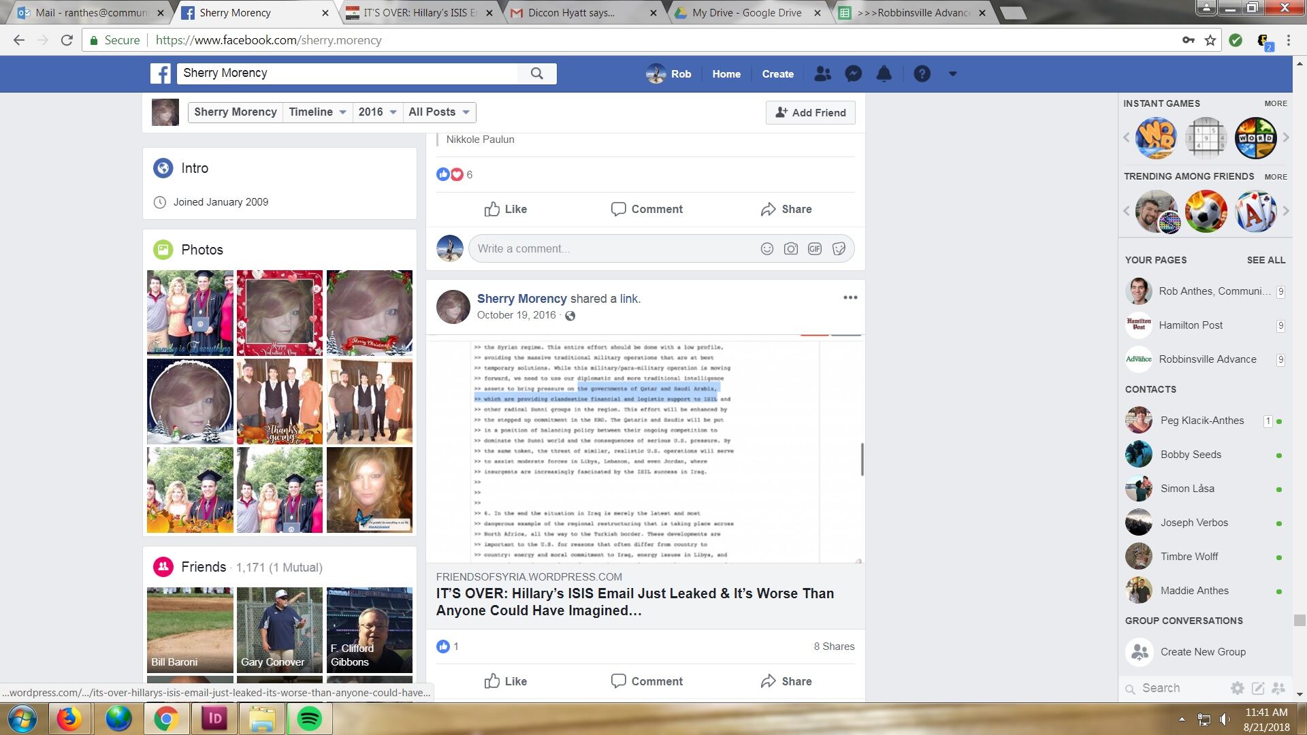Open the IT'S OVER article headline link
This screenshot has height=735, width=1307.
[634, 602]
